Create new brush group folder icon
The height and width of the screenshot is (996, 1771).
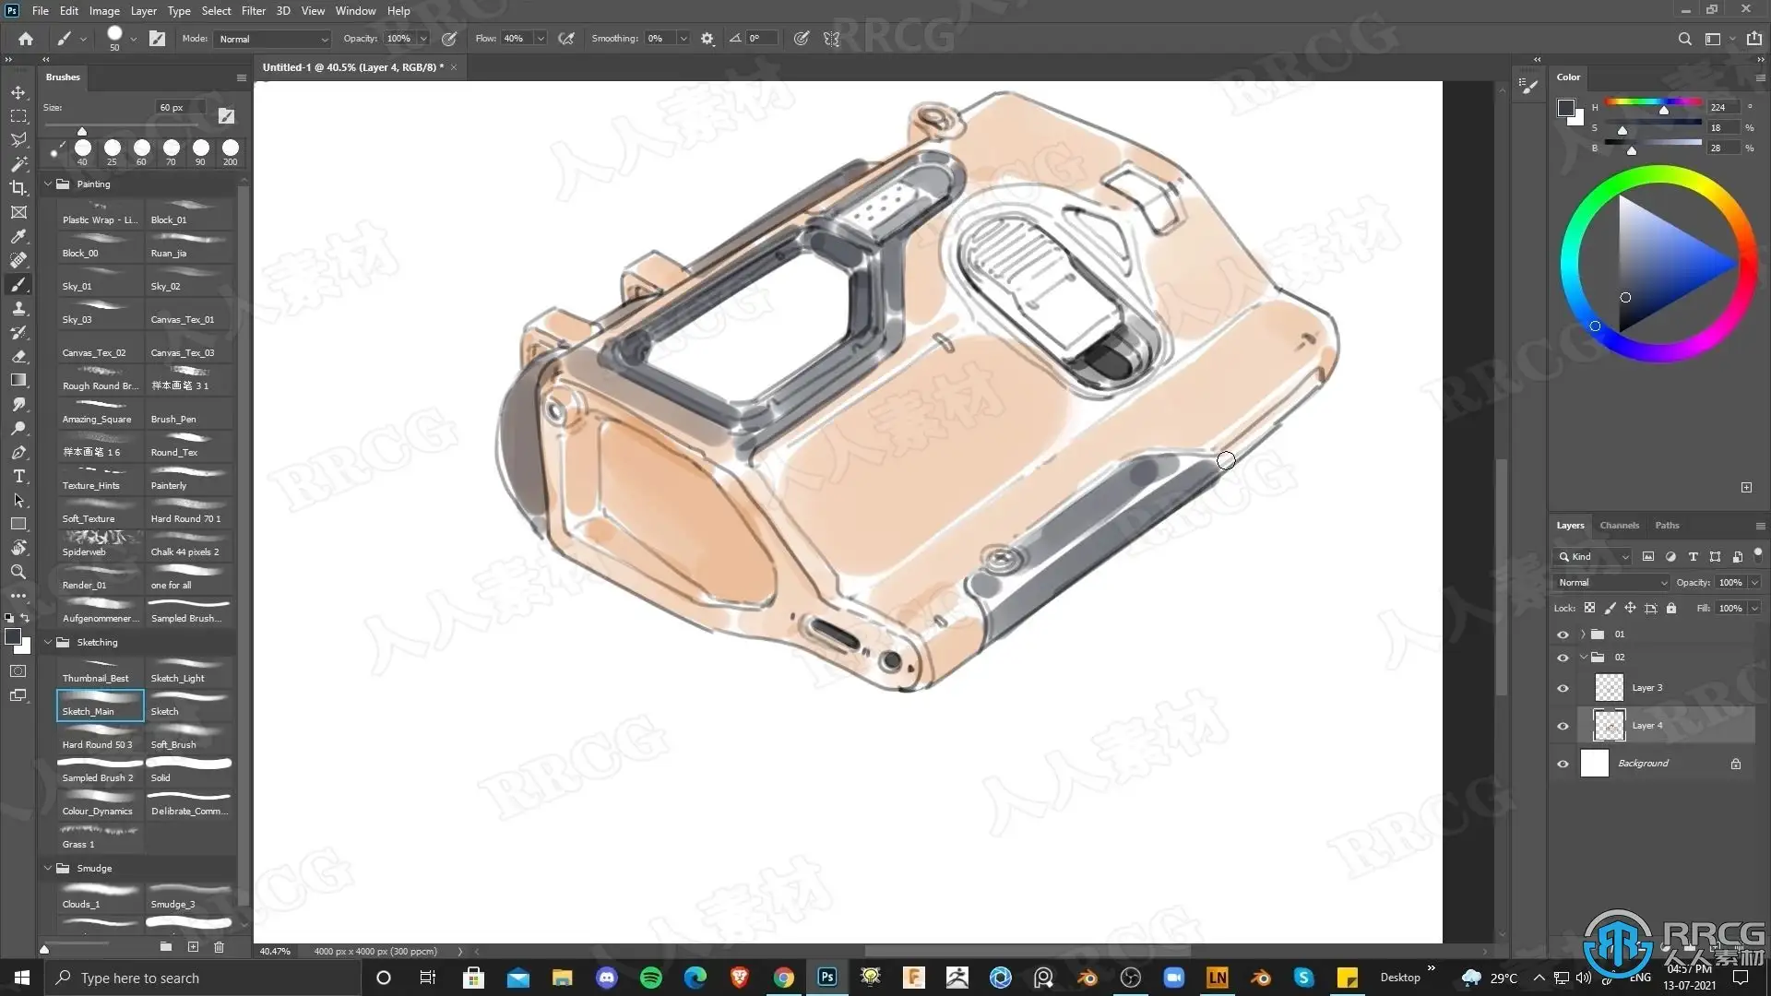[166, 947]
